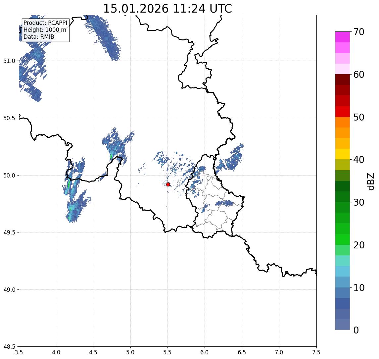Click the longitude axis label 6.5
Screen dimensions: 379x359
242,352
